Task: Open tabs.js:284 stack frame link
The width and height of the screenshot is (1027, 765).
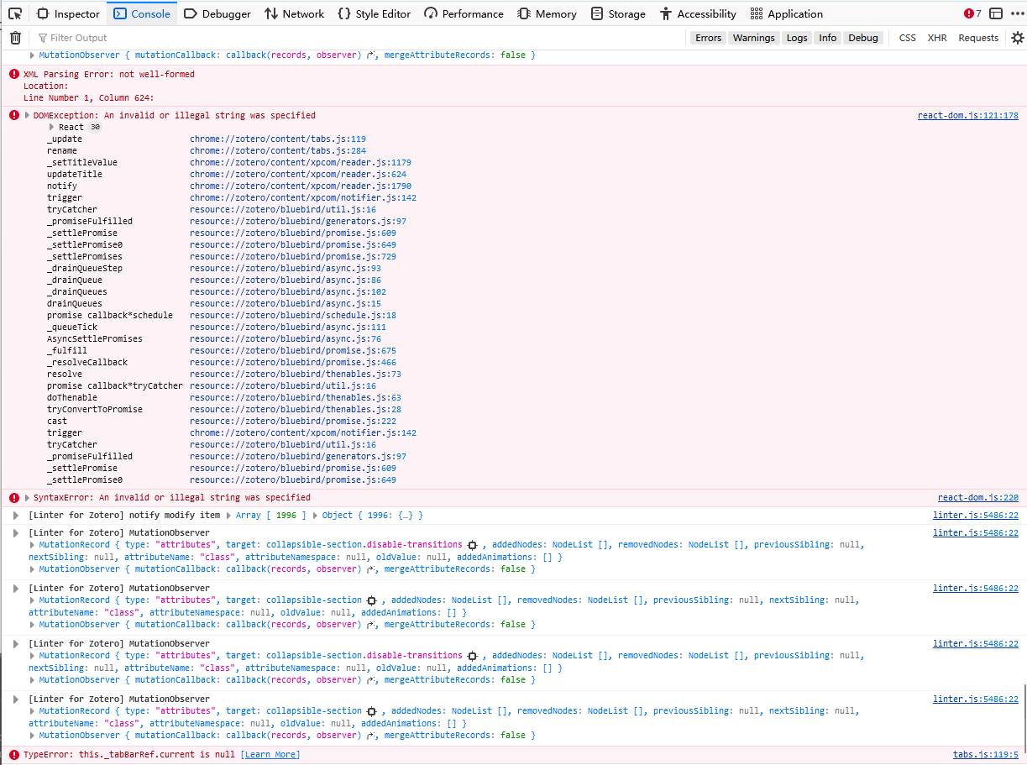Action: click(278, 150)
